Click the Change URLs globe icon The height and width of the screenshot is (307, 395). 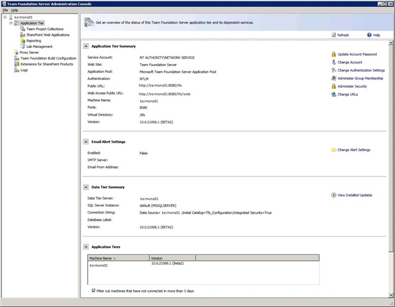pos(334,95)
